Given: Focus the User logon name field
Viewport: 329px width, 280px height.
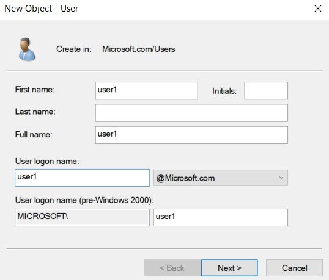Looking at the screenshot, I should 82,178.
